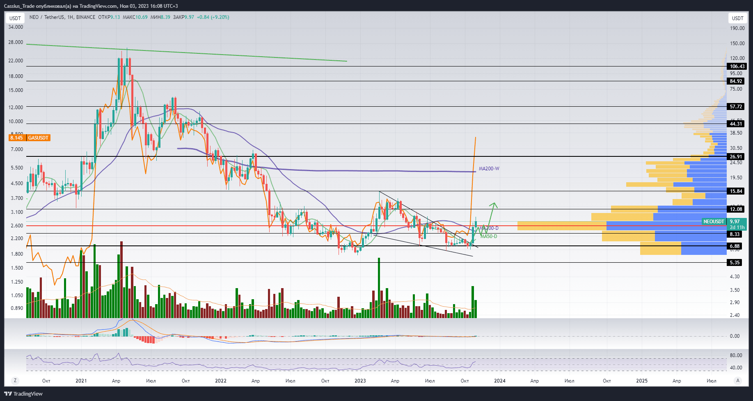Select the 5.35 horizontal level label
The image size is (753, 401).
coord(735,263)
